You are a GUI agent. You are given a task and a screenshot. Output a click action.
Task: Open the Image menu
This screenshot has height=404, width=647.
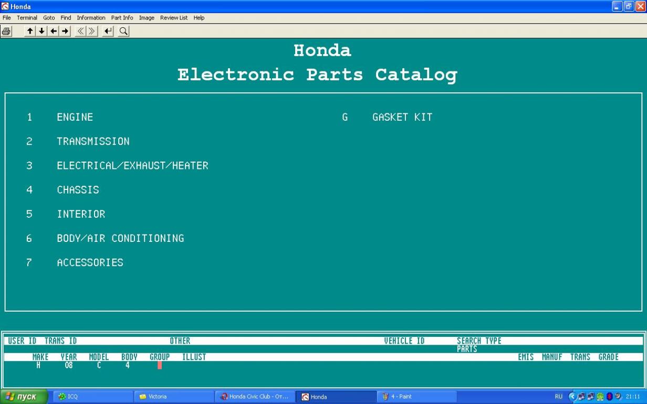(147, 18)
